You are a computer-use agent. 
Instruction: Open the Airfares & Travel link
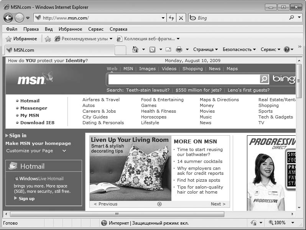click(101, 100)
